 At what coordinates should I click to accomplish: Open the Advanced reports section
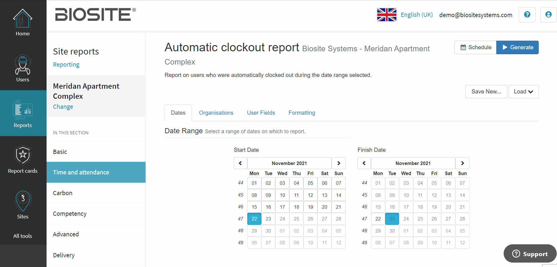coord(96,234)
